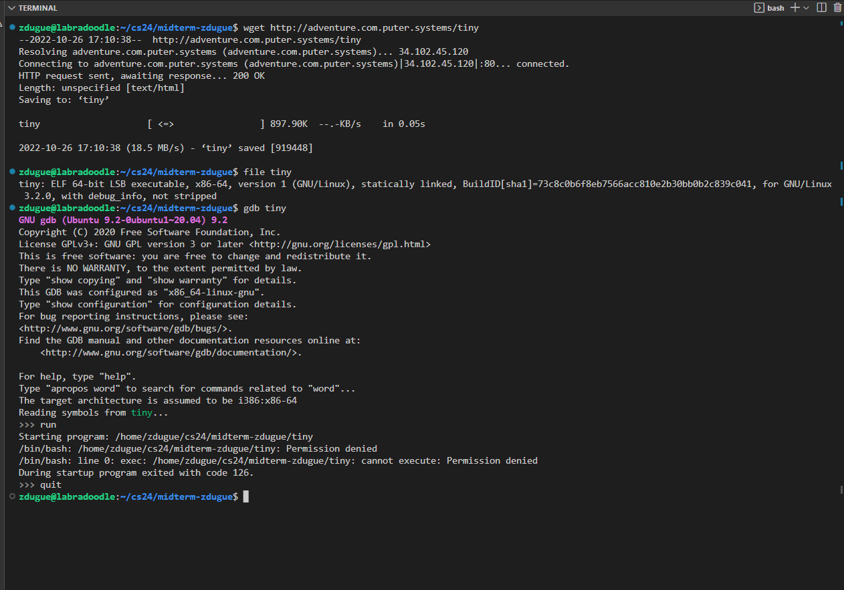Click the /home/zdugue/cs24/midterm-zdugue/tiny path after 'Starting program'
Viewport: 844px width, 590px height.
(214, 436)
